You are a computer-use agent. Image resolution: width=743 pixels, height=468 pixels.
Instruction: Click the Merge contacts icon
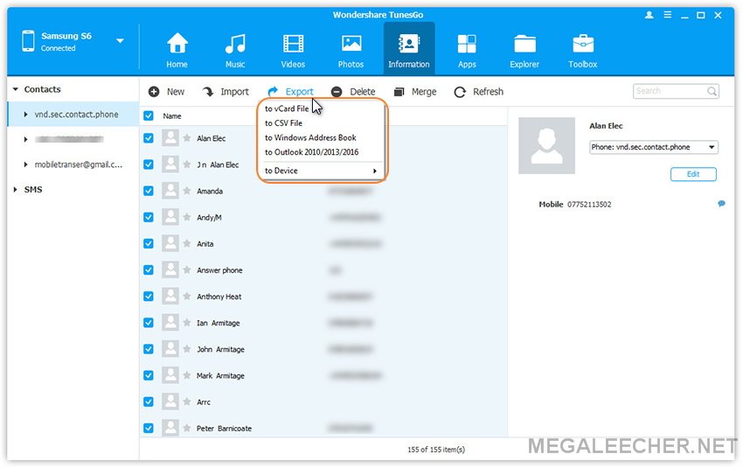tap(399, 92)
